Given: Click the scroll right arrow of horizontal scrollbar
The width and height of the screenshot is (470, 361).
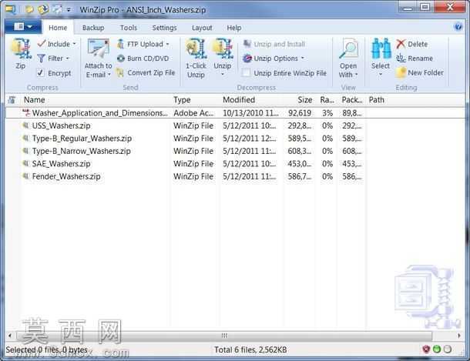Looking at the screenshot, I should pos(459,336).
